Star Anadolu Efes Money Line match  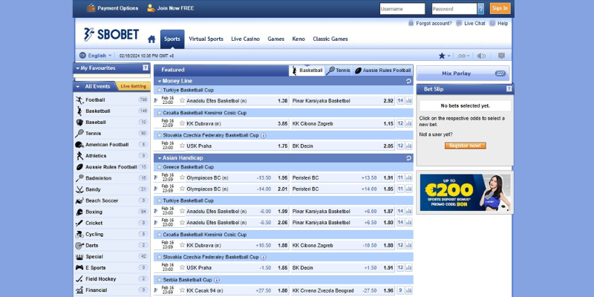point(182,101)
